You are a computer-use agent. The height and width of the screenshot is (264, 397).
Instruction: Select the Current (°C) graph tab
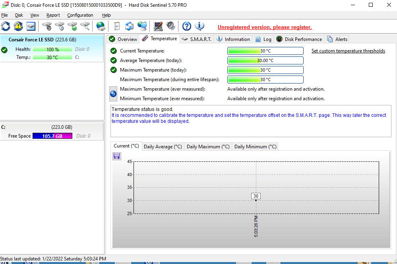click(126, 146)
